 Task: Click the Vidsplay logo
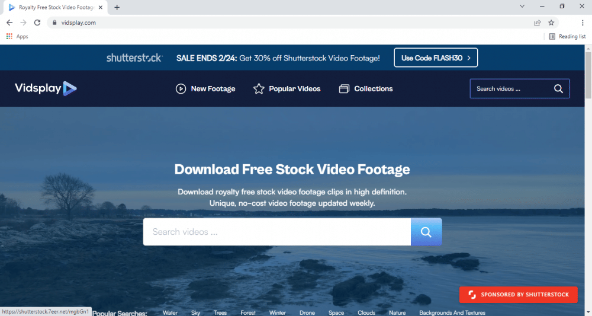click(46, 88)
